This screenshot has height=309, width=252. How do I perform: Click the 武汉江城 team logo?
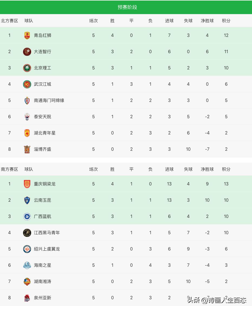[x=27, y=84]
